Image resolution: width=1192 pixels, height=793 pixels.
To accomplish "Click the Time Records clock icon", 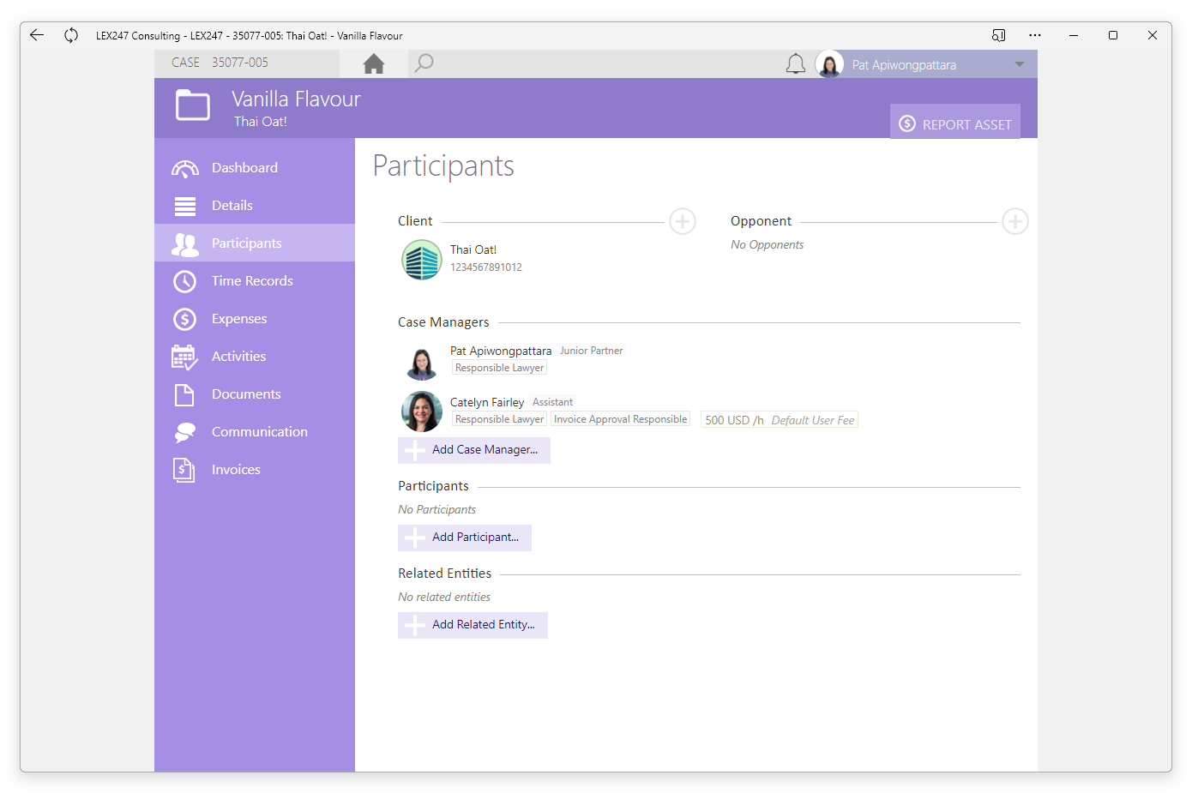I will pyautogui.click(x=185, y=281).
